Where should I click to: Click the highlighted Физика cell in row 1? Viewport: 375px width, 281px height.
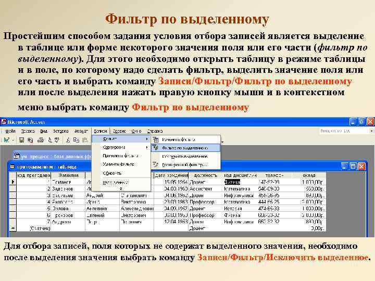click(232, 182)
